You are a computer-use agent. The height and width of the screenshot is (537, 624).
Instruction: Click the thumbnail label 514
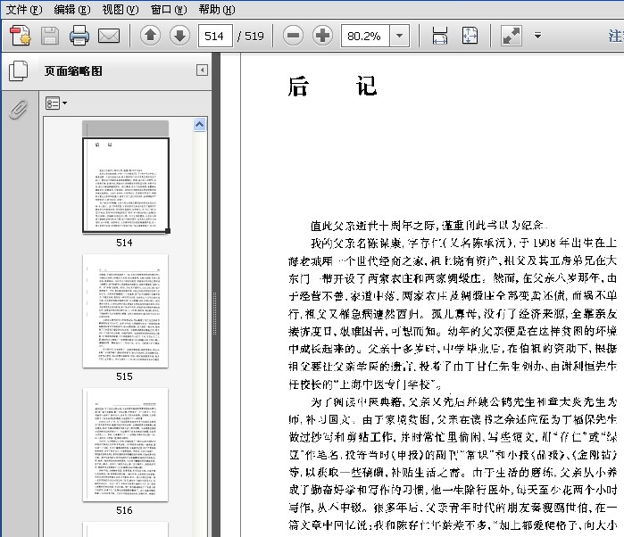tap(124, 243)
